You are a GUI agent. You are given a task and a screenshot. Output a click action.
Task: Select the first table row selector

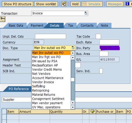(4, 117)
